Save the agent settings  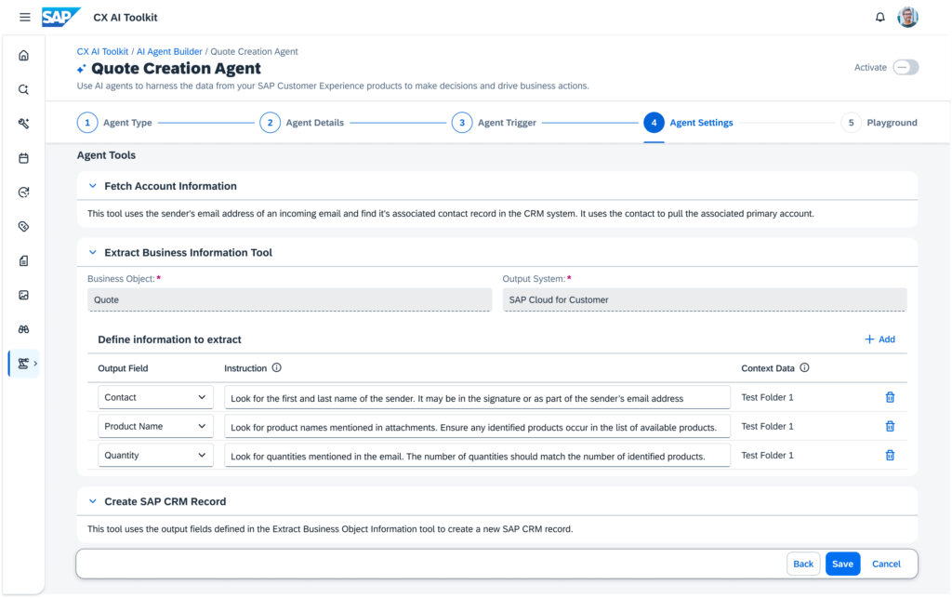point(842,564)
